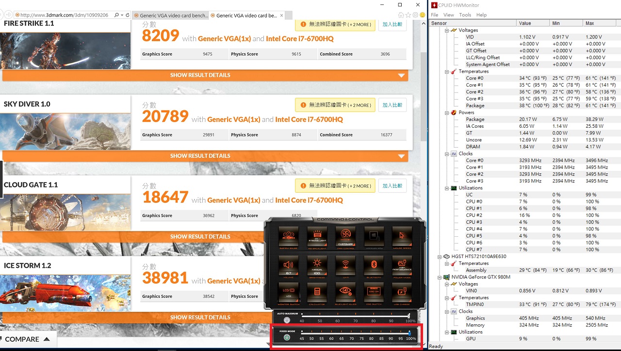
Task: Collapse the CPU Temperatures node in HWMonitor
Action: point(447,71)
